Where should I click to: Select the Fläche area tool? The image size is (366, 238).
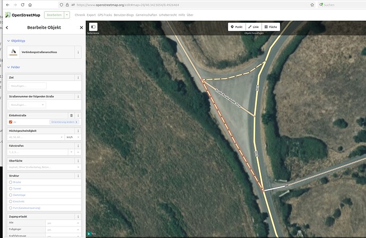pos(271,27)
